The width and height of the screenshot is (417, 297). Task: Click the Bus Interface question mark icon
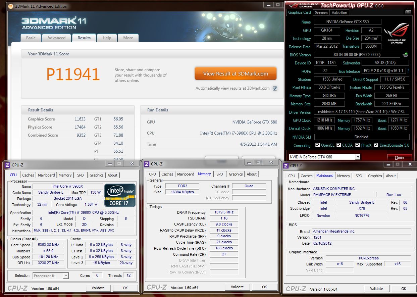point(408,71)
